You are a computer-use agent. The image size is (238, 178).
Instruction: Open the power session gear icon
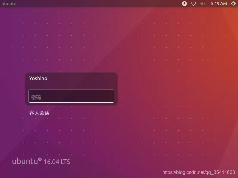233,4
